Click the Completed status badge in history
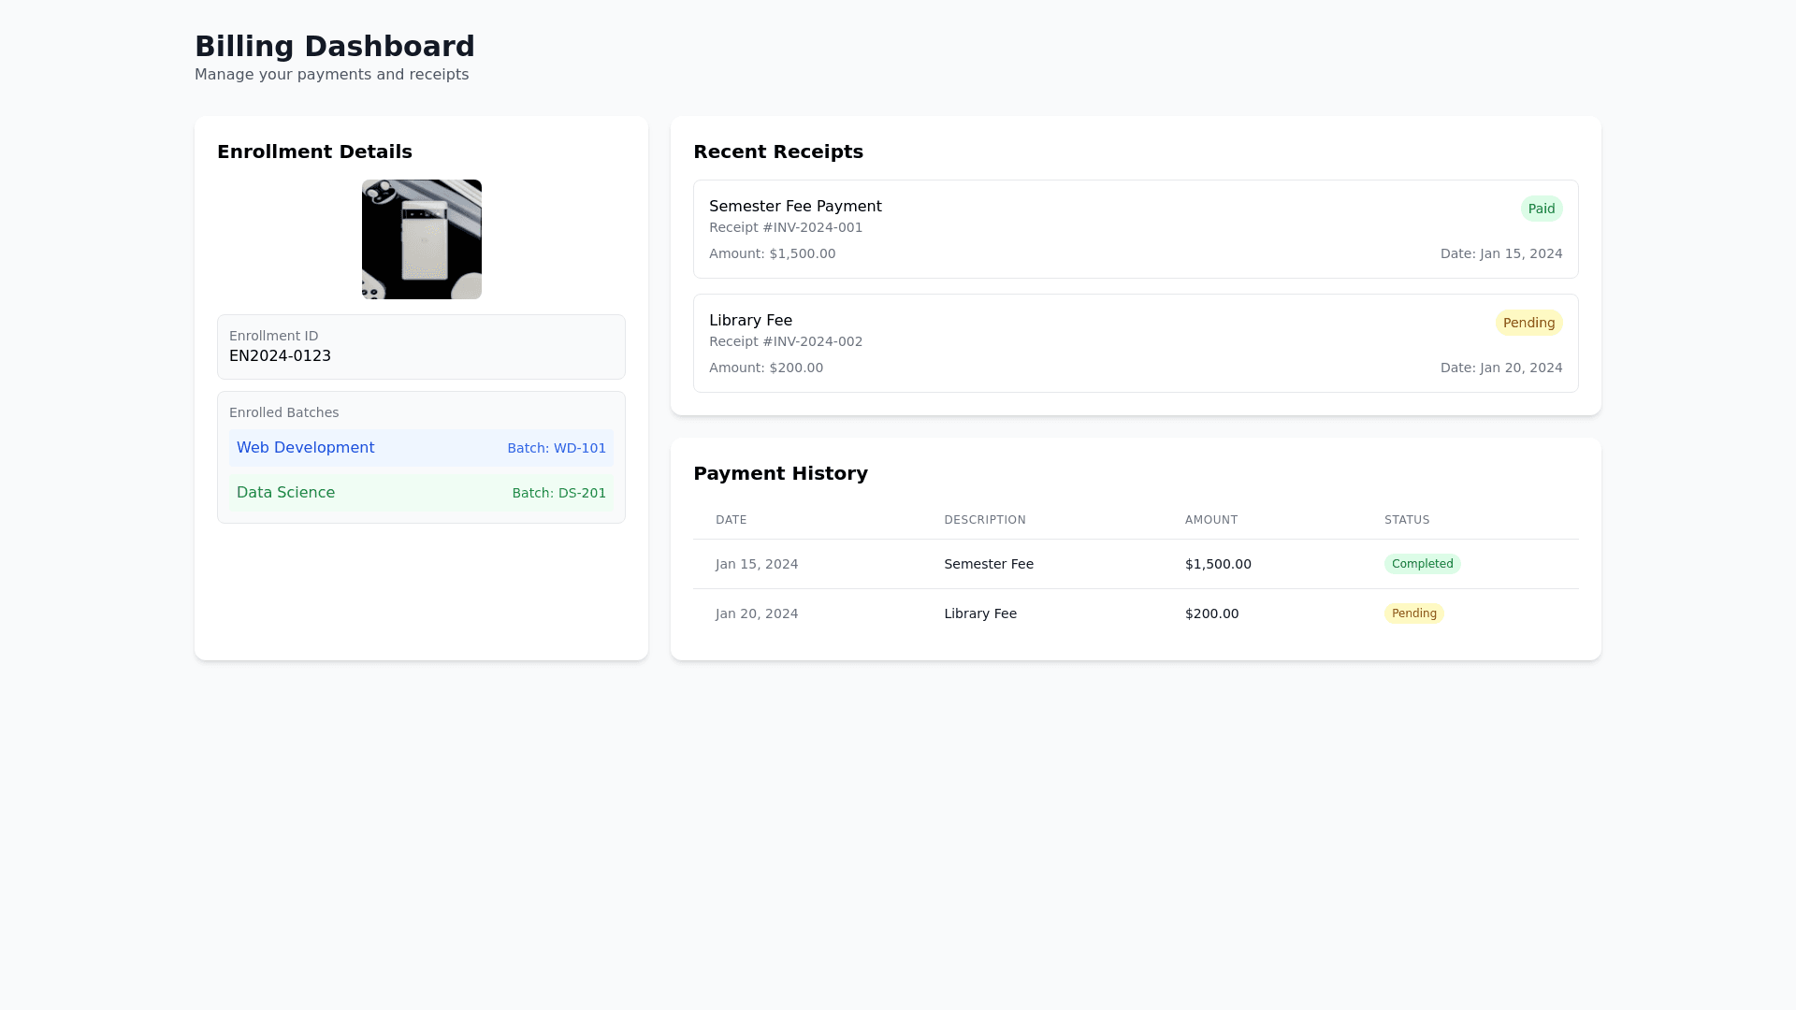 [1422, 564]
